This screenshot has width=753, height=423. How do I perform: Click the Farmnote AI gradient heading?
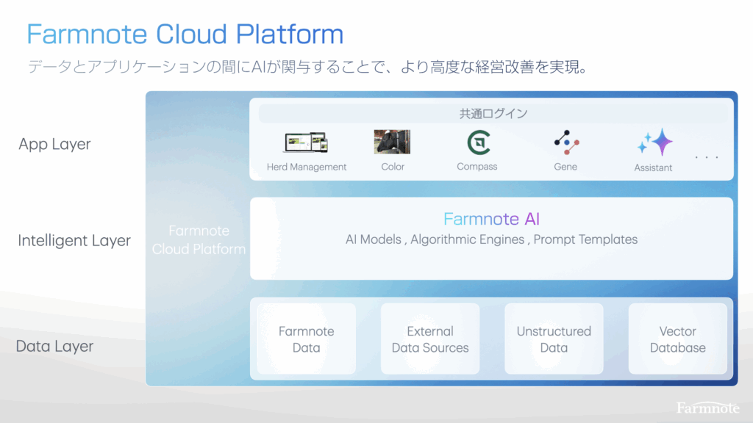(492, 219)
